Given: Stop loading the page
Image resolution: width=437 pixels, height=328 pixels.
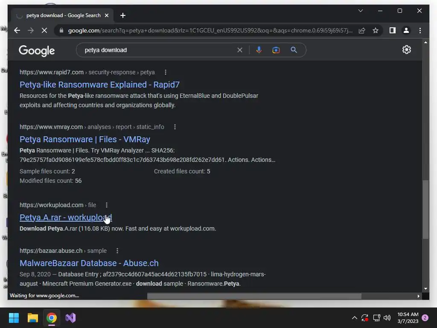Looking at the screenshot, I should tap(44, 30).
